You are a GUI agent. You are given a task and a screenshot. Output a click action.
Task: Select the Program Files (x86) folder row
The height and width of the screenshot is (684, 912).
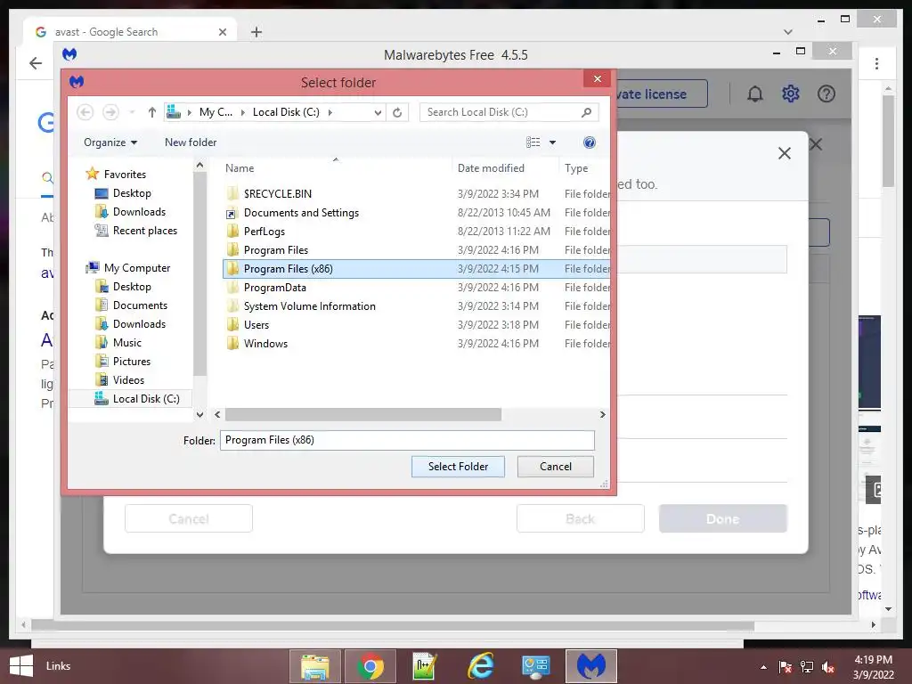pos(416,269)
